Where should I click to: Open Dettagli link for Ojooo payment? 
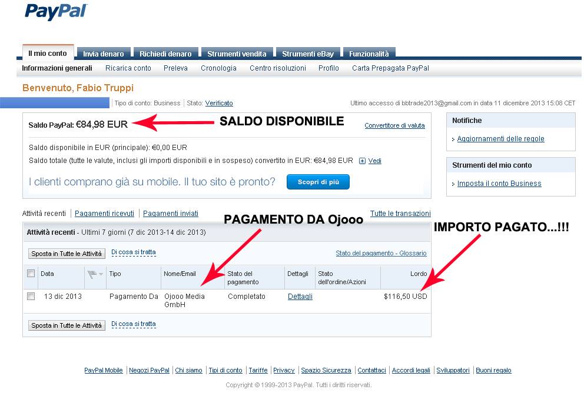tap(300, 297)
